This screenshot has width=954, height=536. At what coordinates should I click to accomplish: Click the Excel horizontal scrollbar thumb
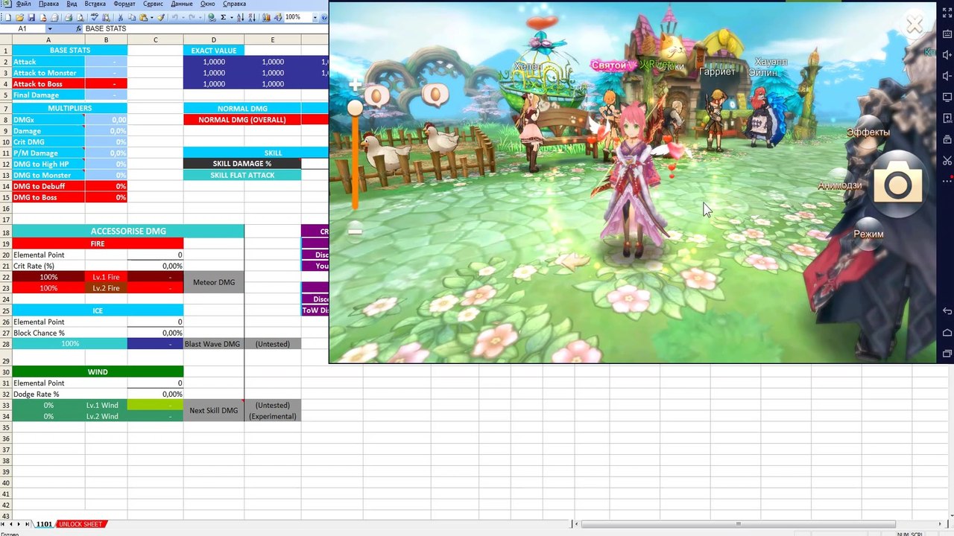pyautogui.click(x=738, y=524)
